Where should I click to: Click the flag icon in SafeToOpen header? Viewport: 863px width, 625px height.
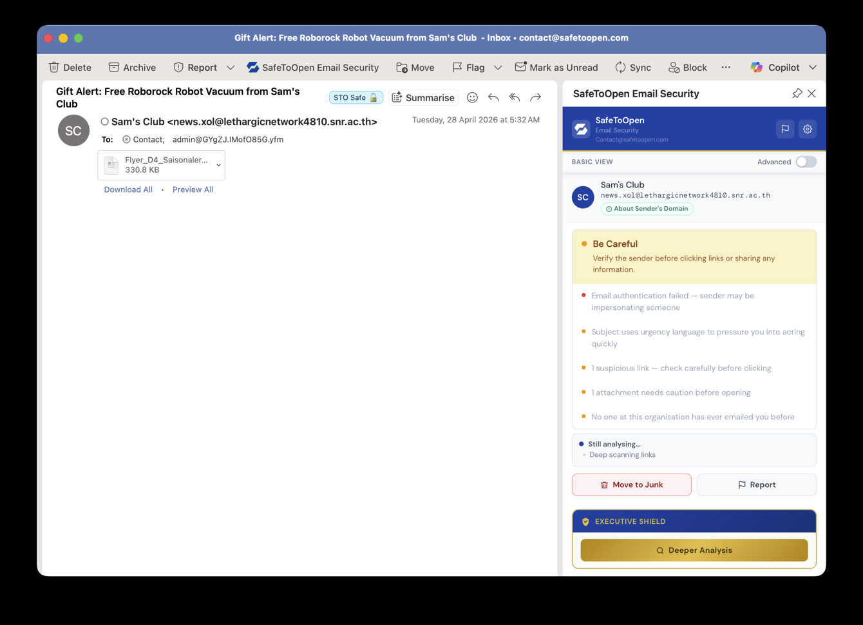tap(785, 129)
